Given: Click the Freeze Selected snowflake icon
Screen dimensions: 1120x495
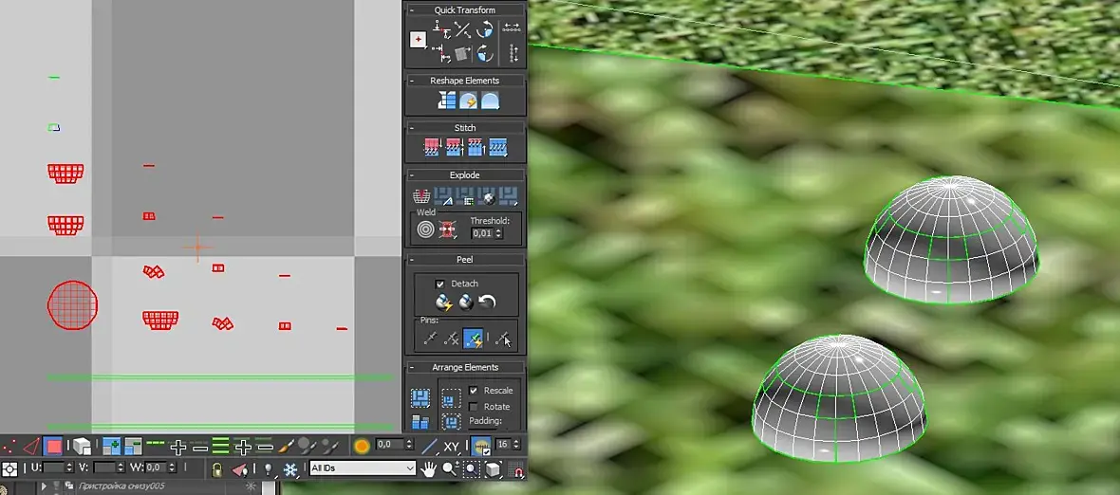Looking at the screenshot, I should pyautogui.click(x=290, y=469).
